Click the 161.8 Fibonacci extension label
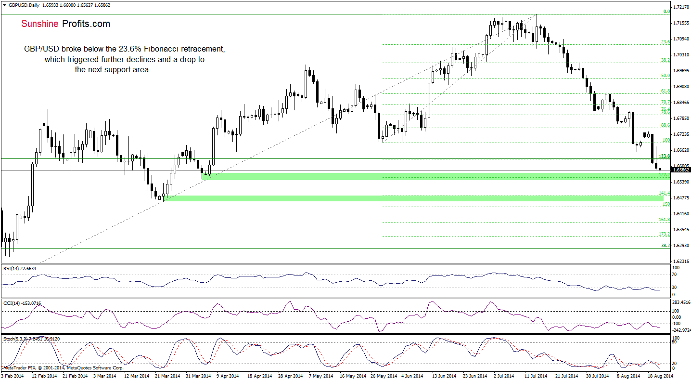691x380 pixels. [665, 220]
